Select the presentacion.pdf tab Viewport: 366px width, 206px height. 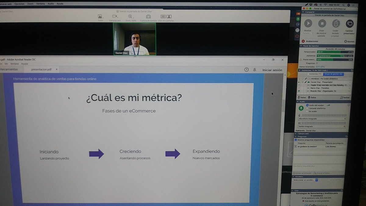click(41, 69)
